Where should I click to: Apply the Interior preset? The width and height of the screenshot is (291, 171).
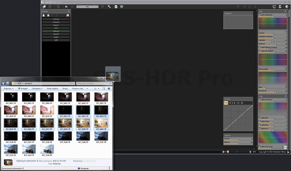click(56, 25)
